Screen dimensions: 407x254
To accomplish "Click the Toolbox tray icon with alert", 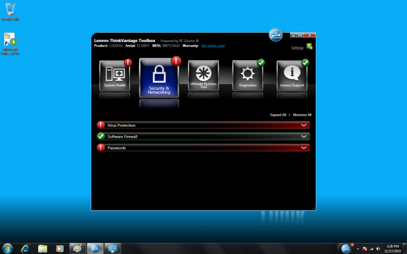I will (347, 248).
